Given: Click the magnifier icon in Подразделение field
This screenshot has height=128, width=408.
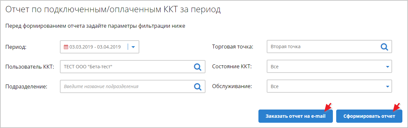Looking at the screenshot, I should (198, 86).
